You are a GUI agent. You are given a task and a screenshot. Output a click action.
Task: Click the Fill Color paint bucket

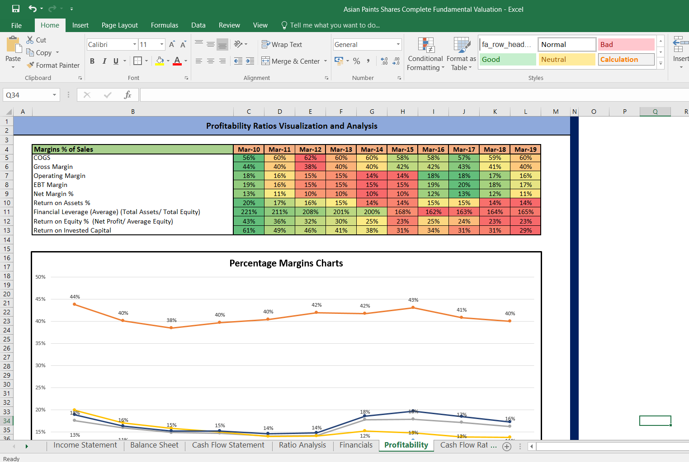(x=160, y=61)
